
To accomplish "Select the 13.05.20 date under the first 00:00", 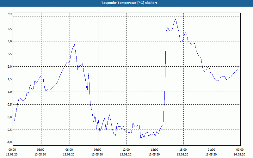I will point(12,154).
